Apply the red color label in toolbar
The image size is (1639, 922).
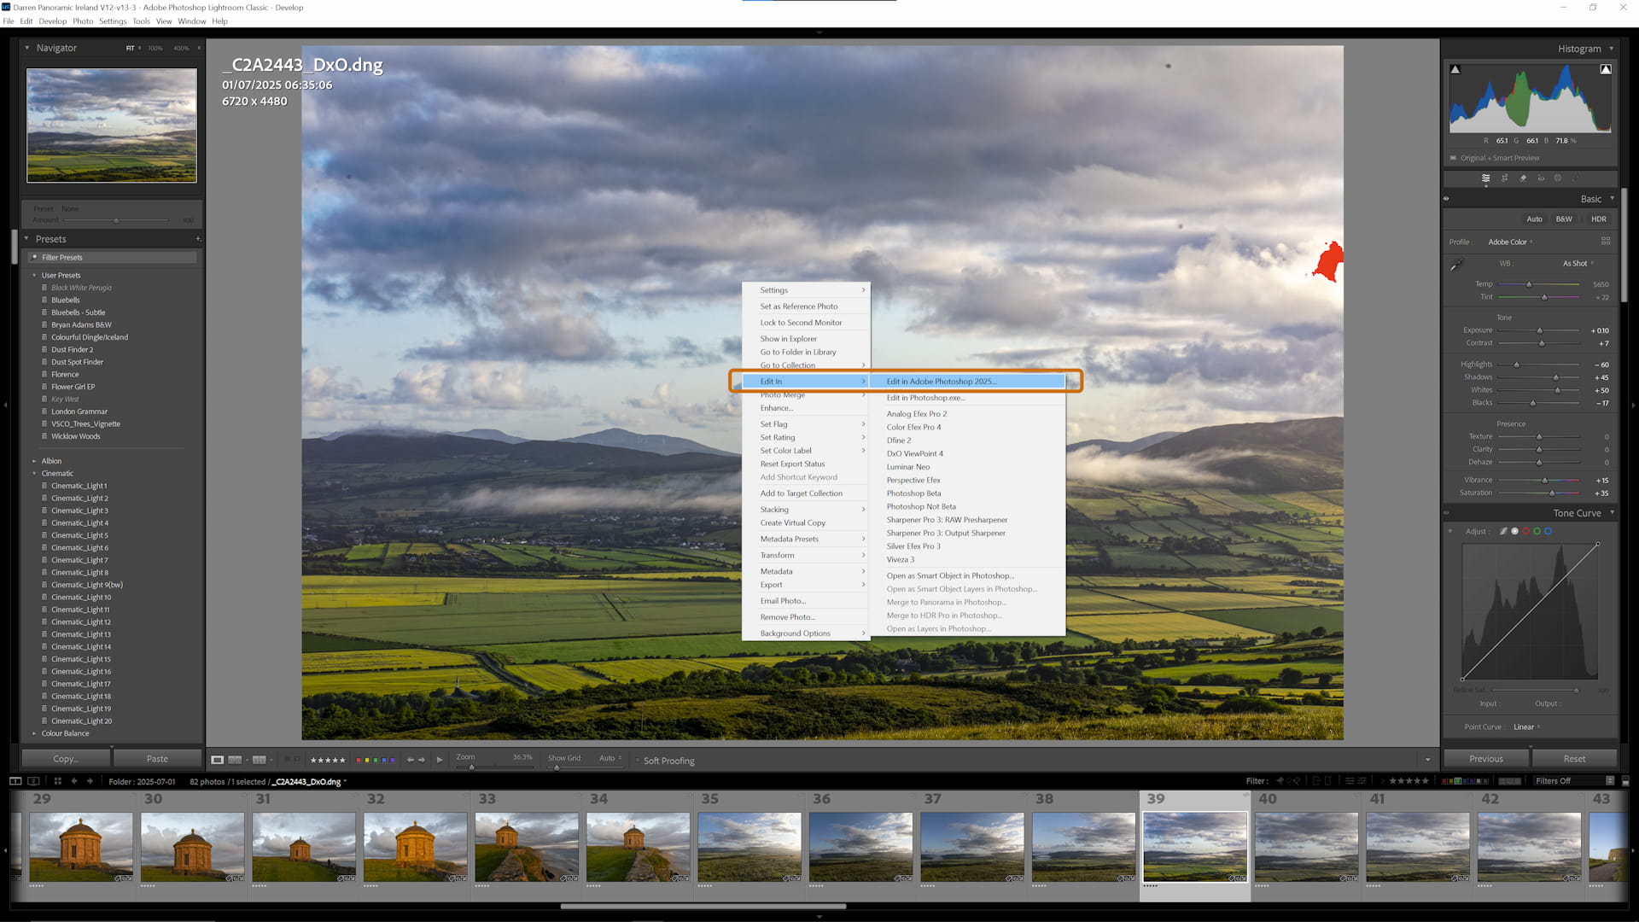pyautogui.click(x=359, y=760)
